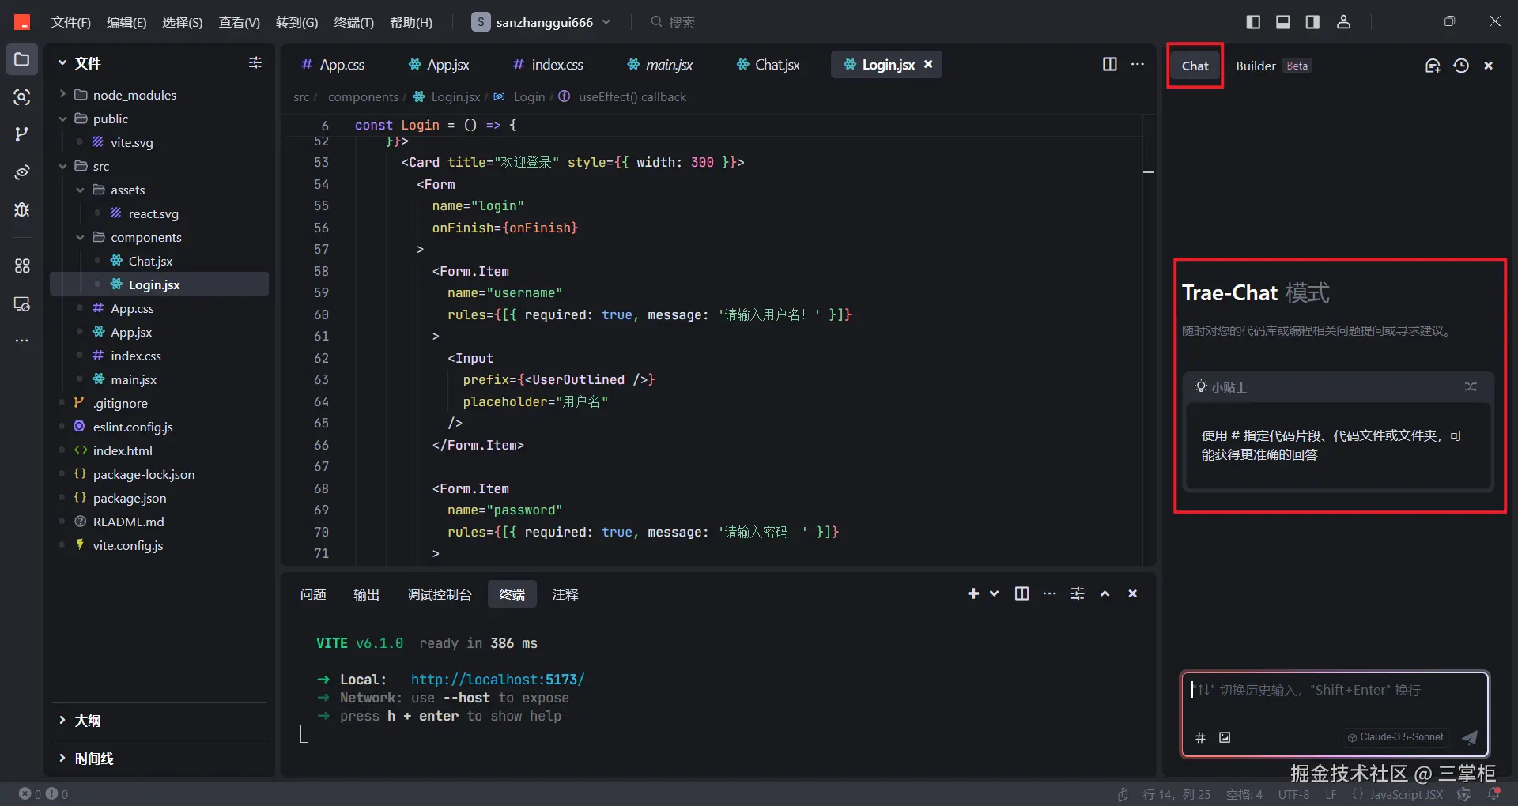
Task: Close the bottom terminal panel
Action: point(1133,593)
